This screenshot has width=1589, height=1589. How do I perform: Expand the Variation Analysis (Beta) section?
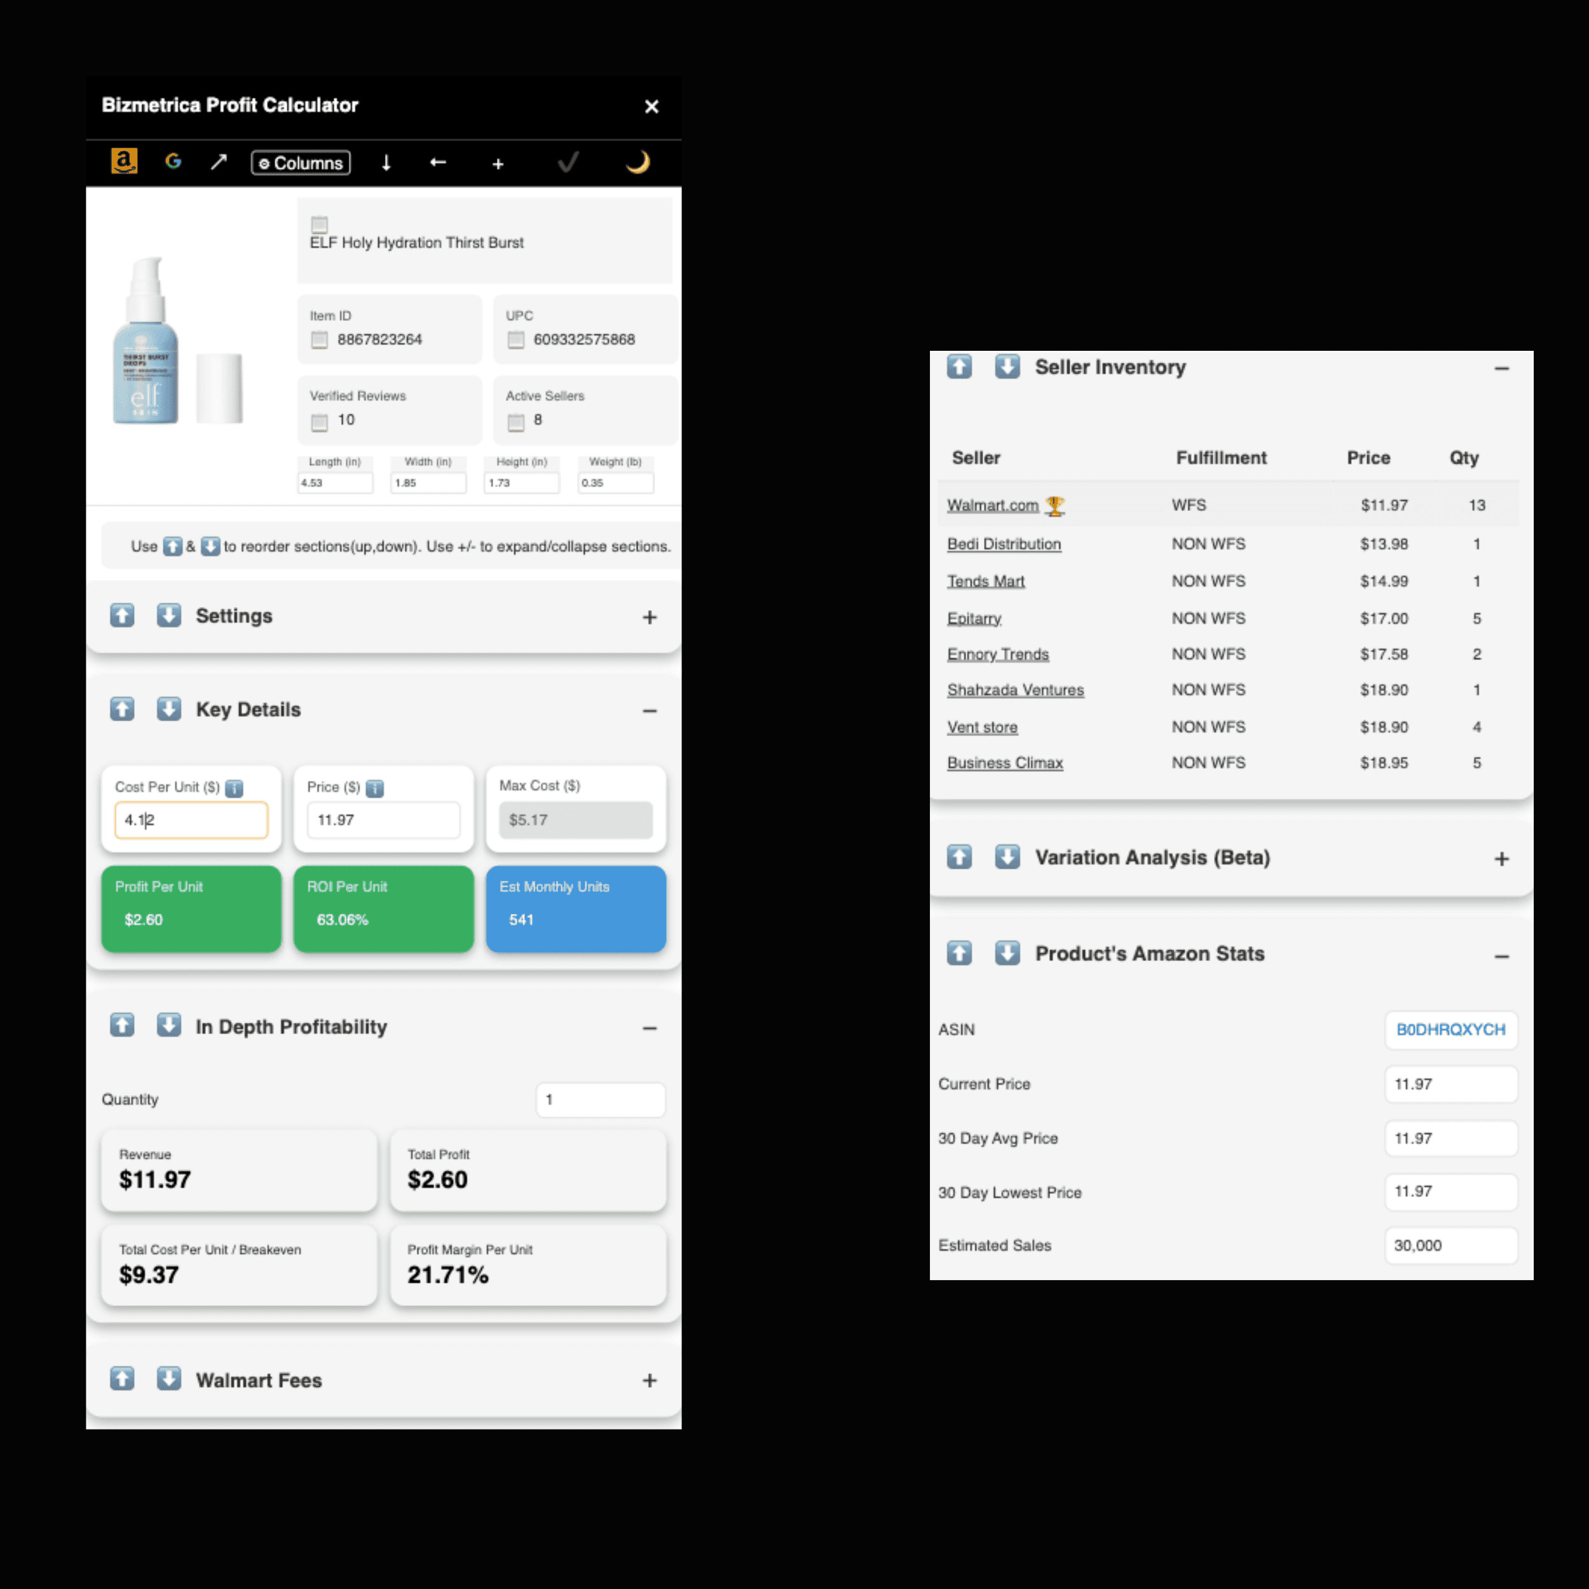[x=1502, y=859]
